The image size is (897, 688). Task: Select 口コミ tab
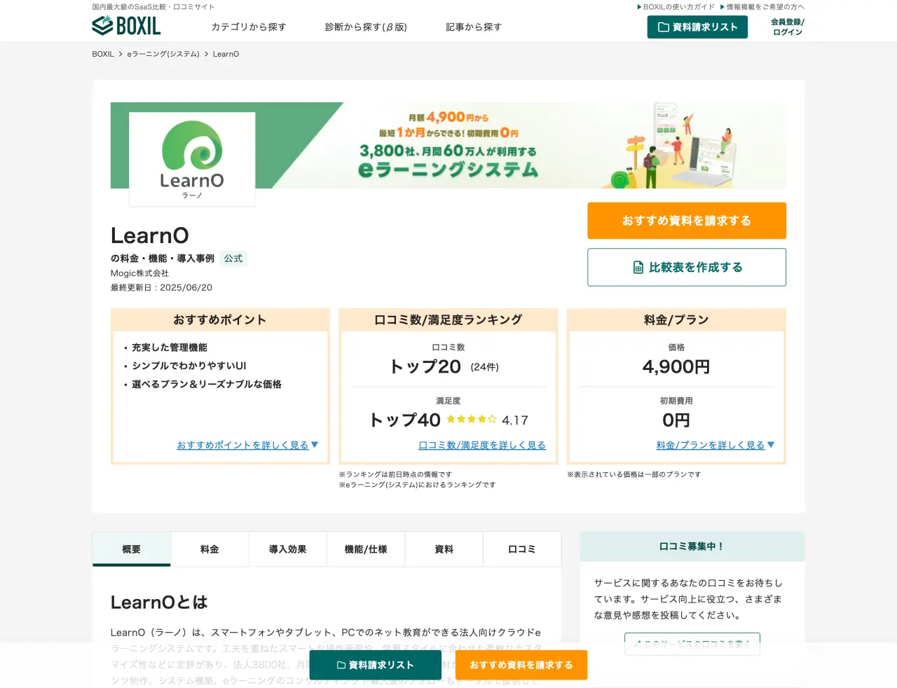coord(522,549)
